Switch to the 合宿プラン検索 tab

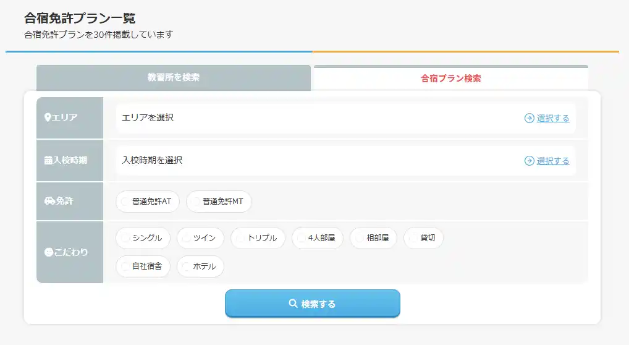pyautogui.click(x=450, y=79)
